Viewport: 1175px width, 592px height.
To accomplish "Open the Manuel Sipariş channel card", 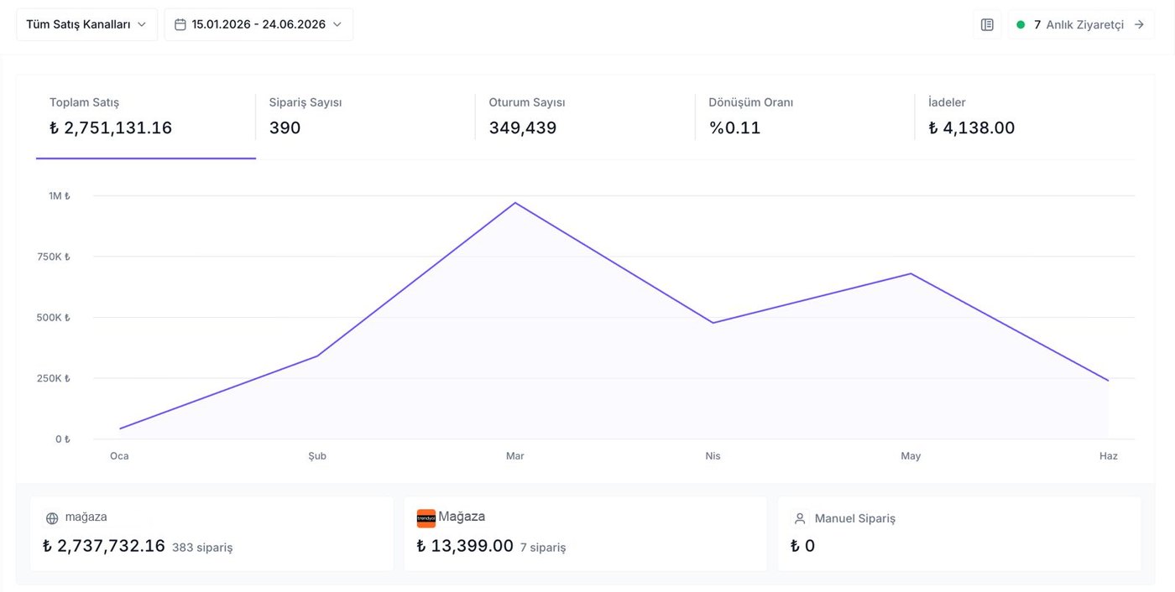I will (x=959, y=534).
